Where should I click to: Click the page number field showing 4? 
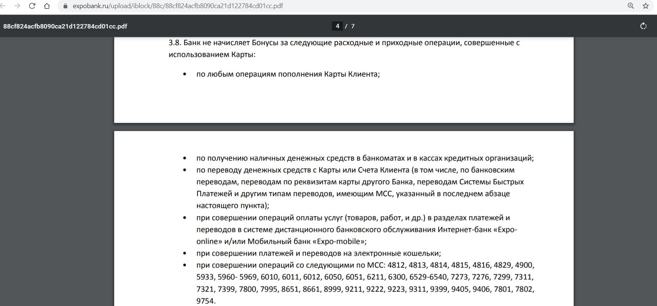point(337,26)
